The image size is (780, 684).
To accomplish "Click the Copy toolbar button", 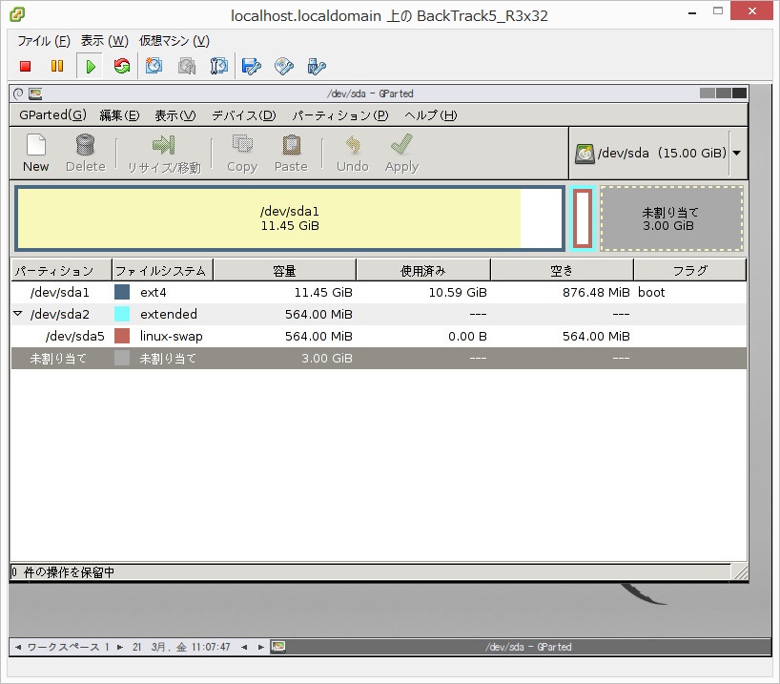I will (x=242, y=154).
